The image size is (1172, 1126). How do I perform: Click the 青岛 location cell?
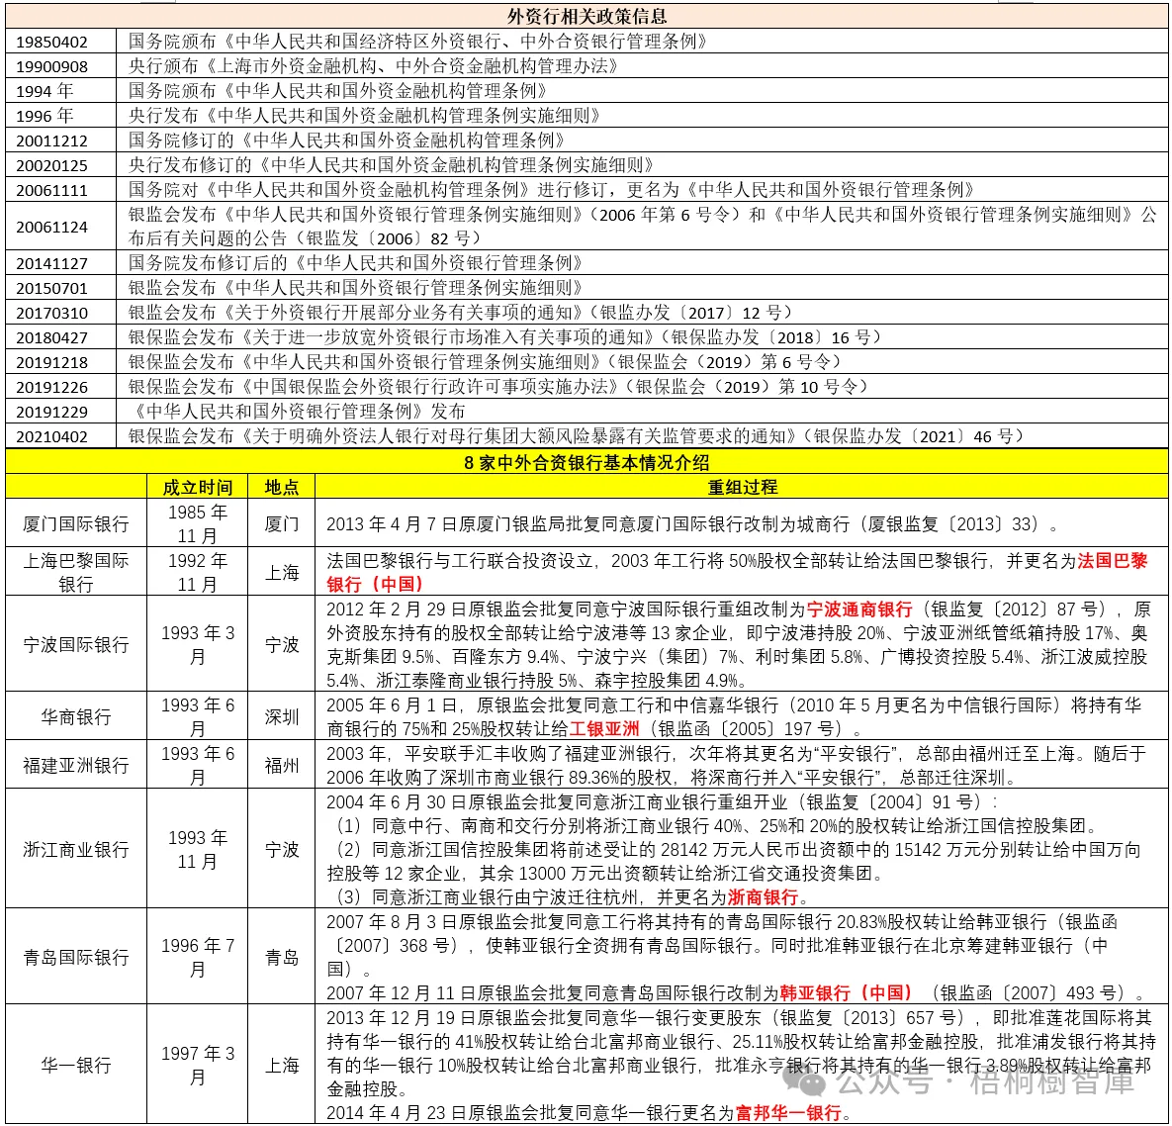tap(281, 957)
